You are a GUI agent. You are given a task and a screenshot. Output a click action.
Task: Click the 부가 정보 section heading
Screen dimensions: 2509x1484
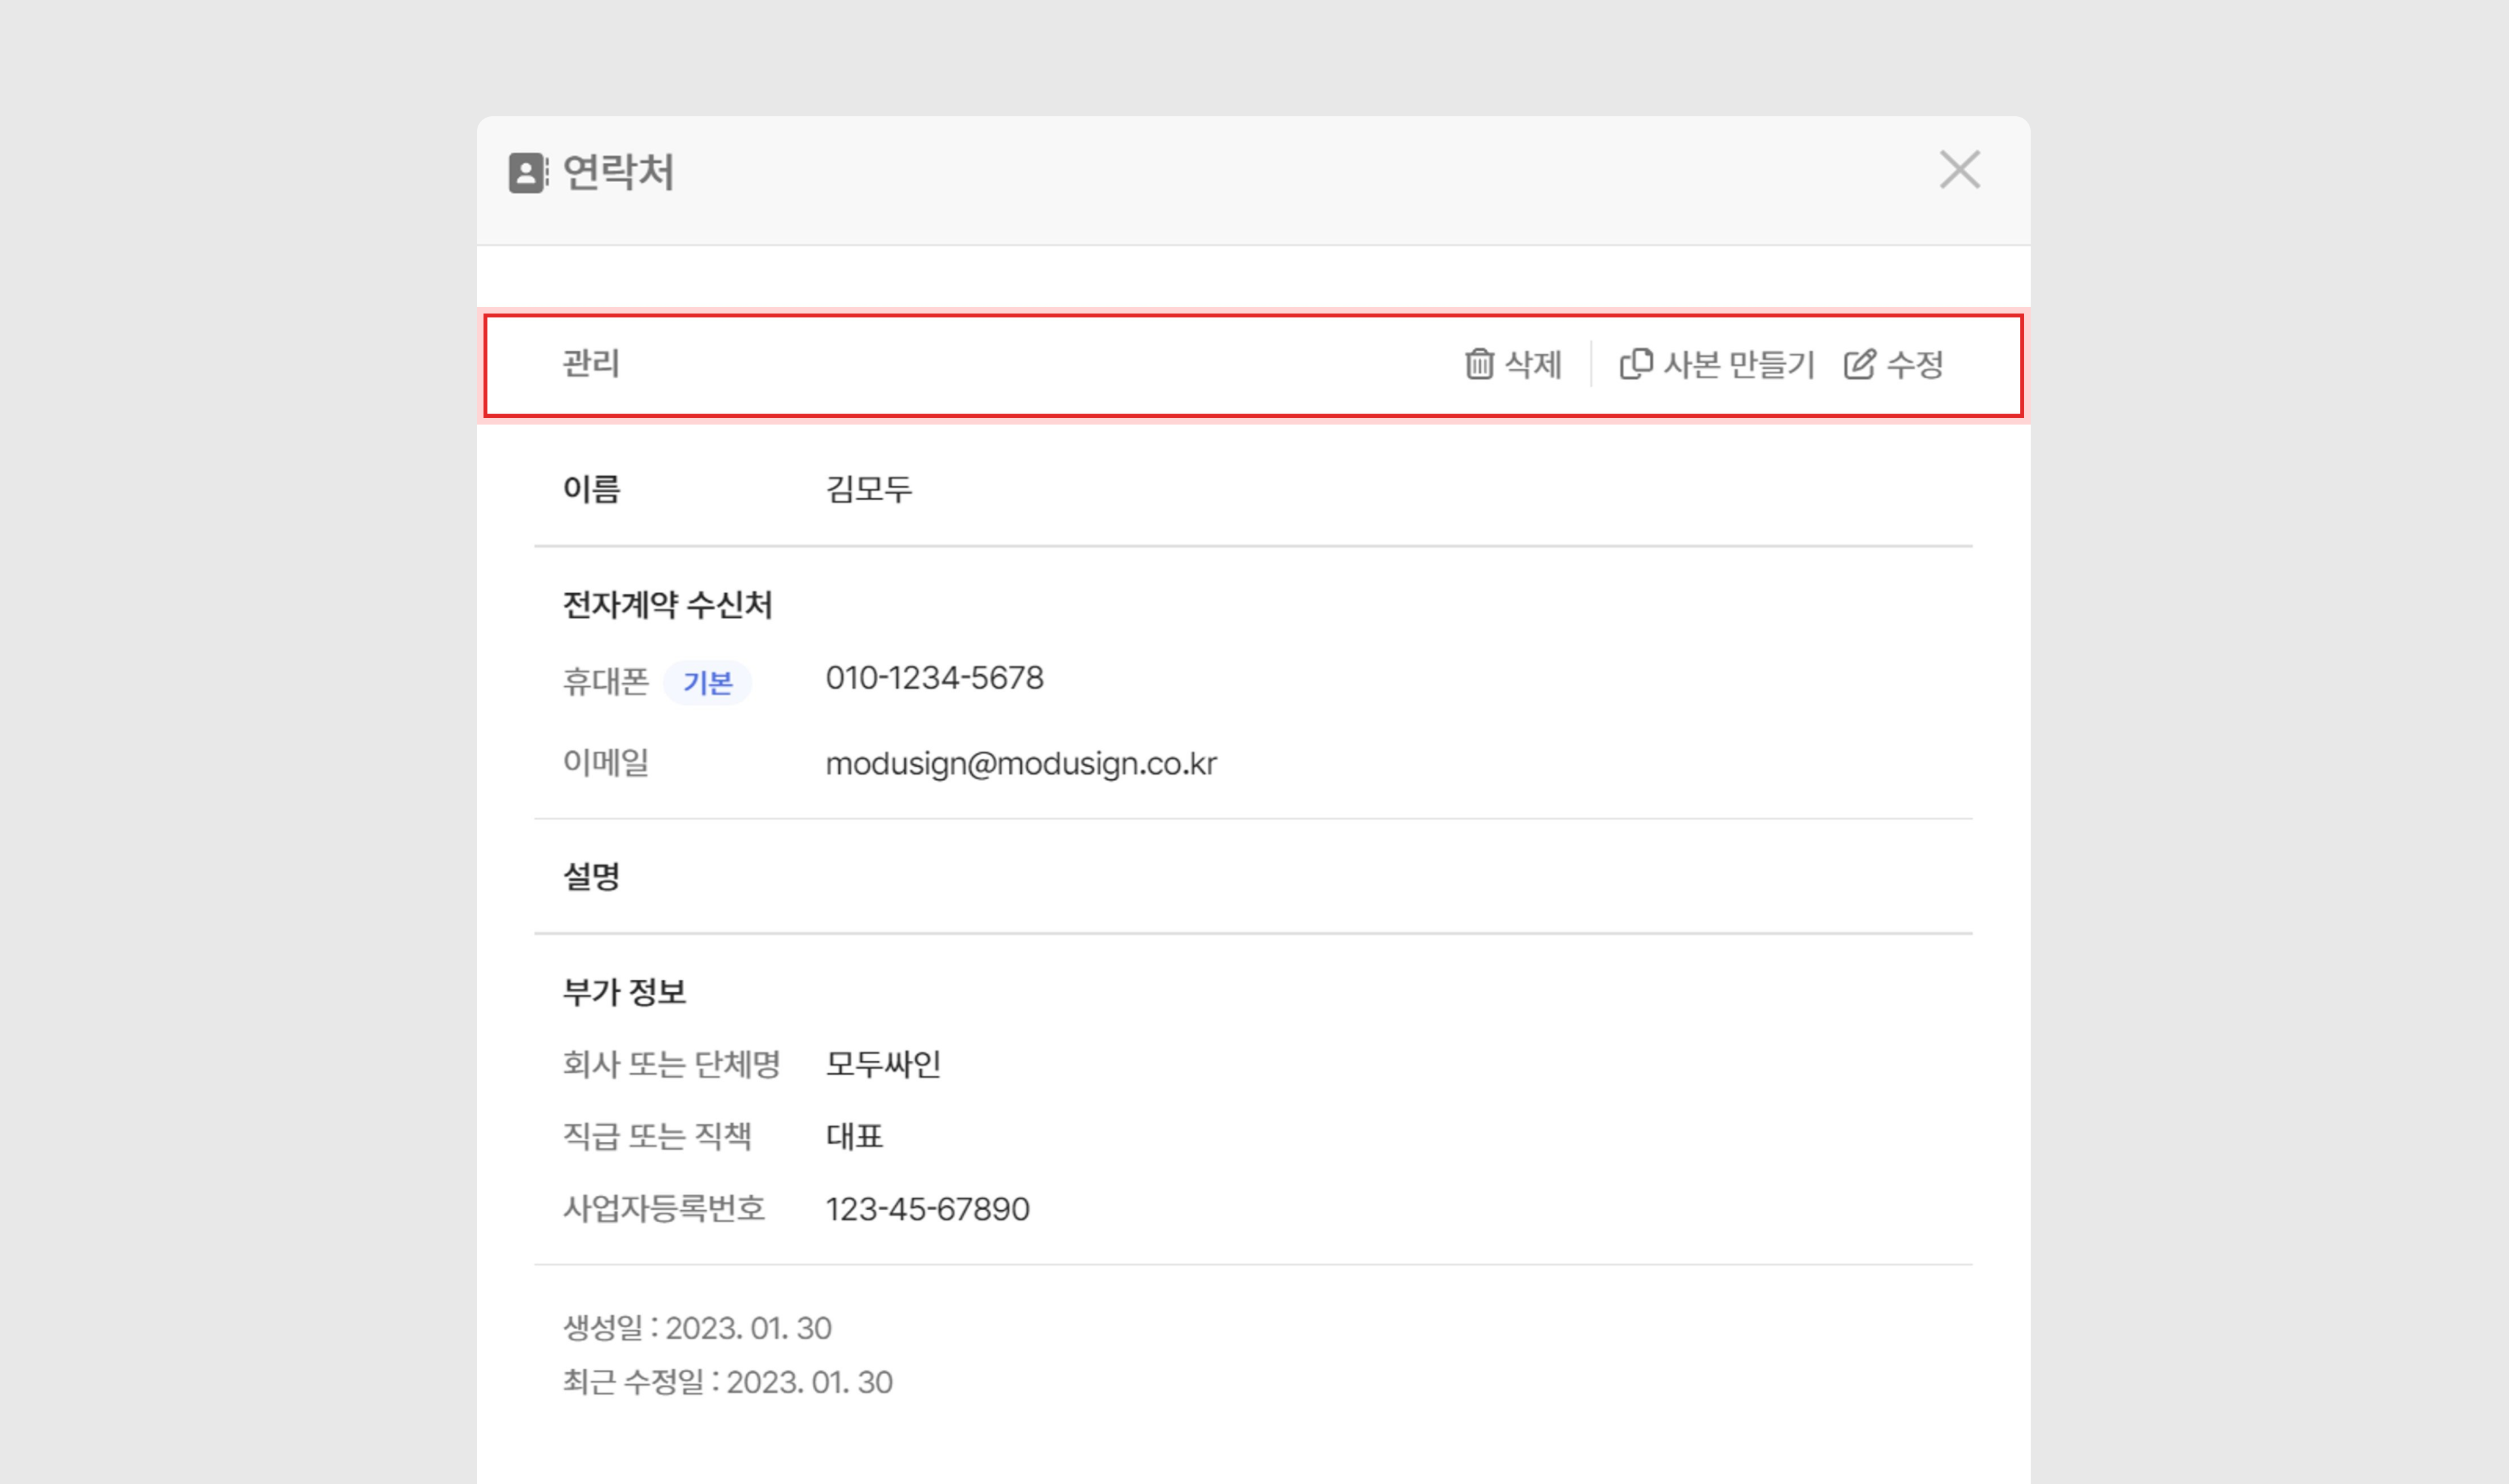pyautogui.click(x=624, y=992)
